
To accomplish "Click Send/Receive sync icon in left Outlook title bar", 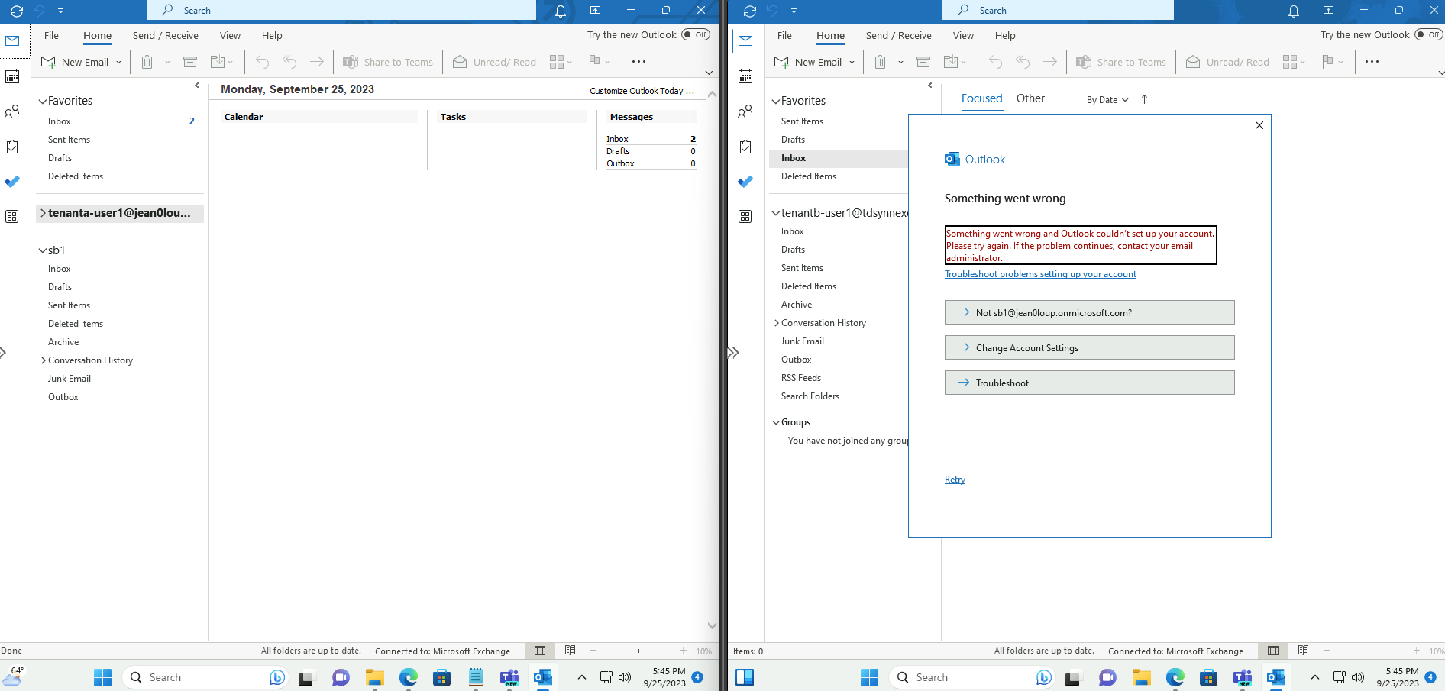I will (16, 11).
